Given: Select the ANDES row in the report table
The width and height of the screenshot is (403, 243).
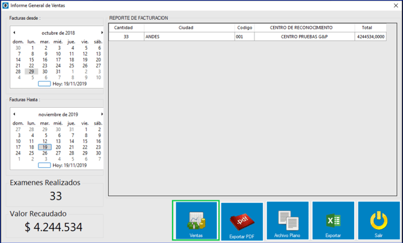Looking at the screenshot, I should pyautogui.click(x=189, y=37).
